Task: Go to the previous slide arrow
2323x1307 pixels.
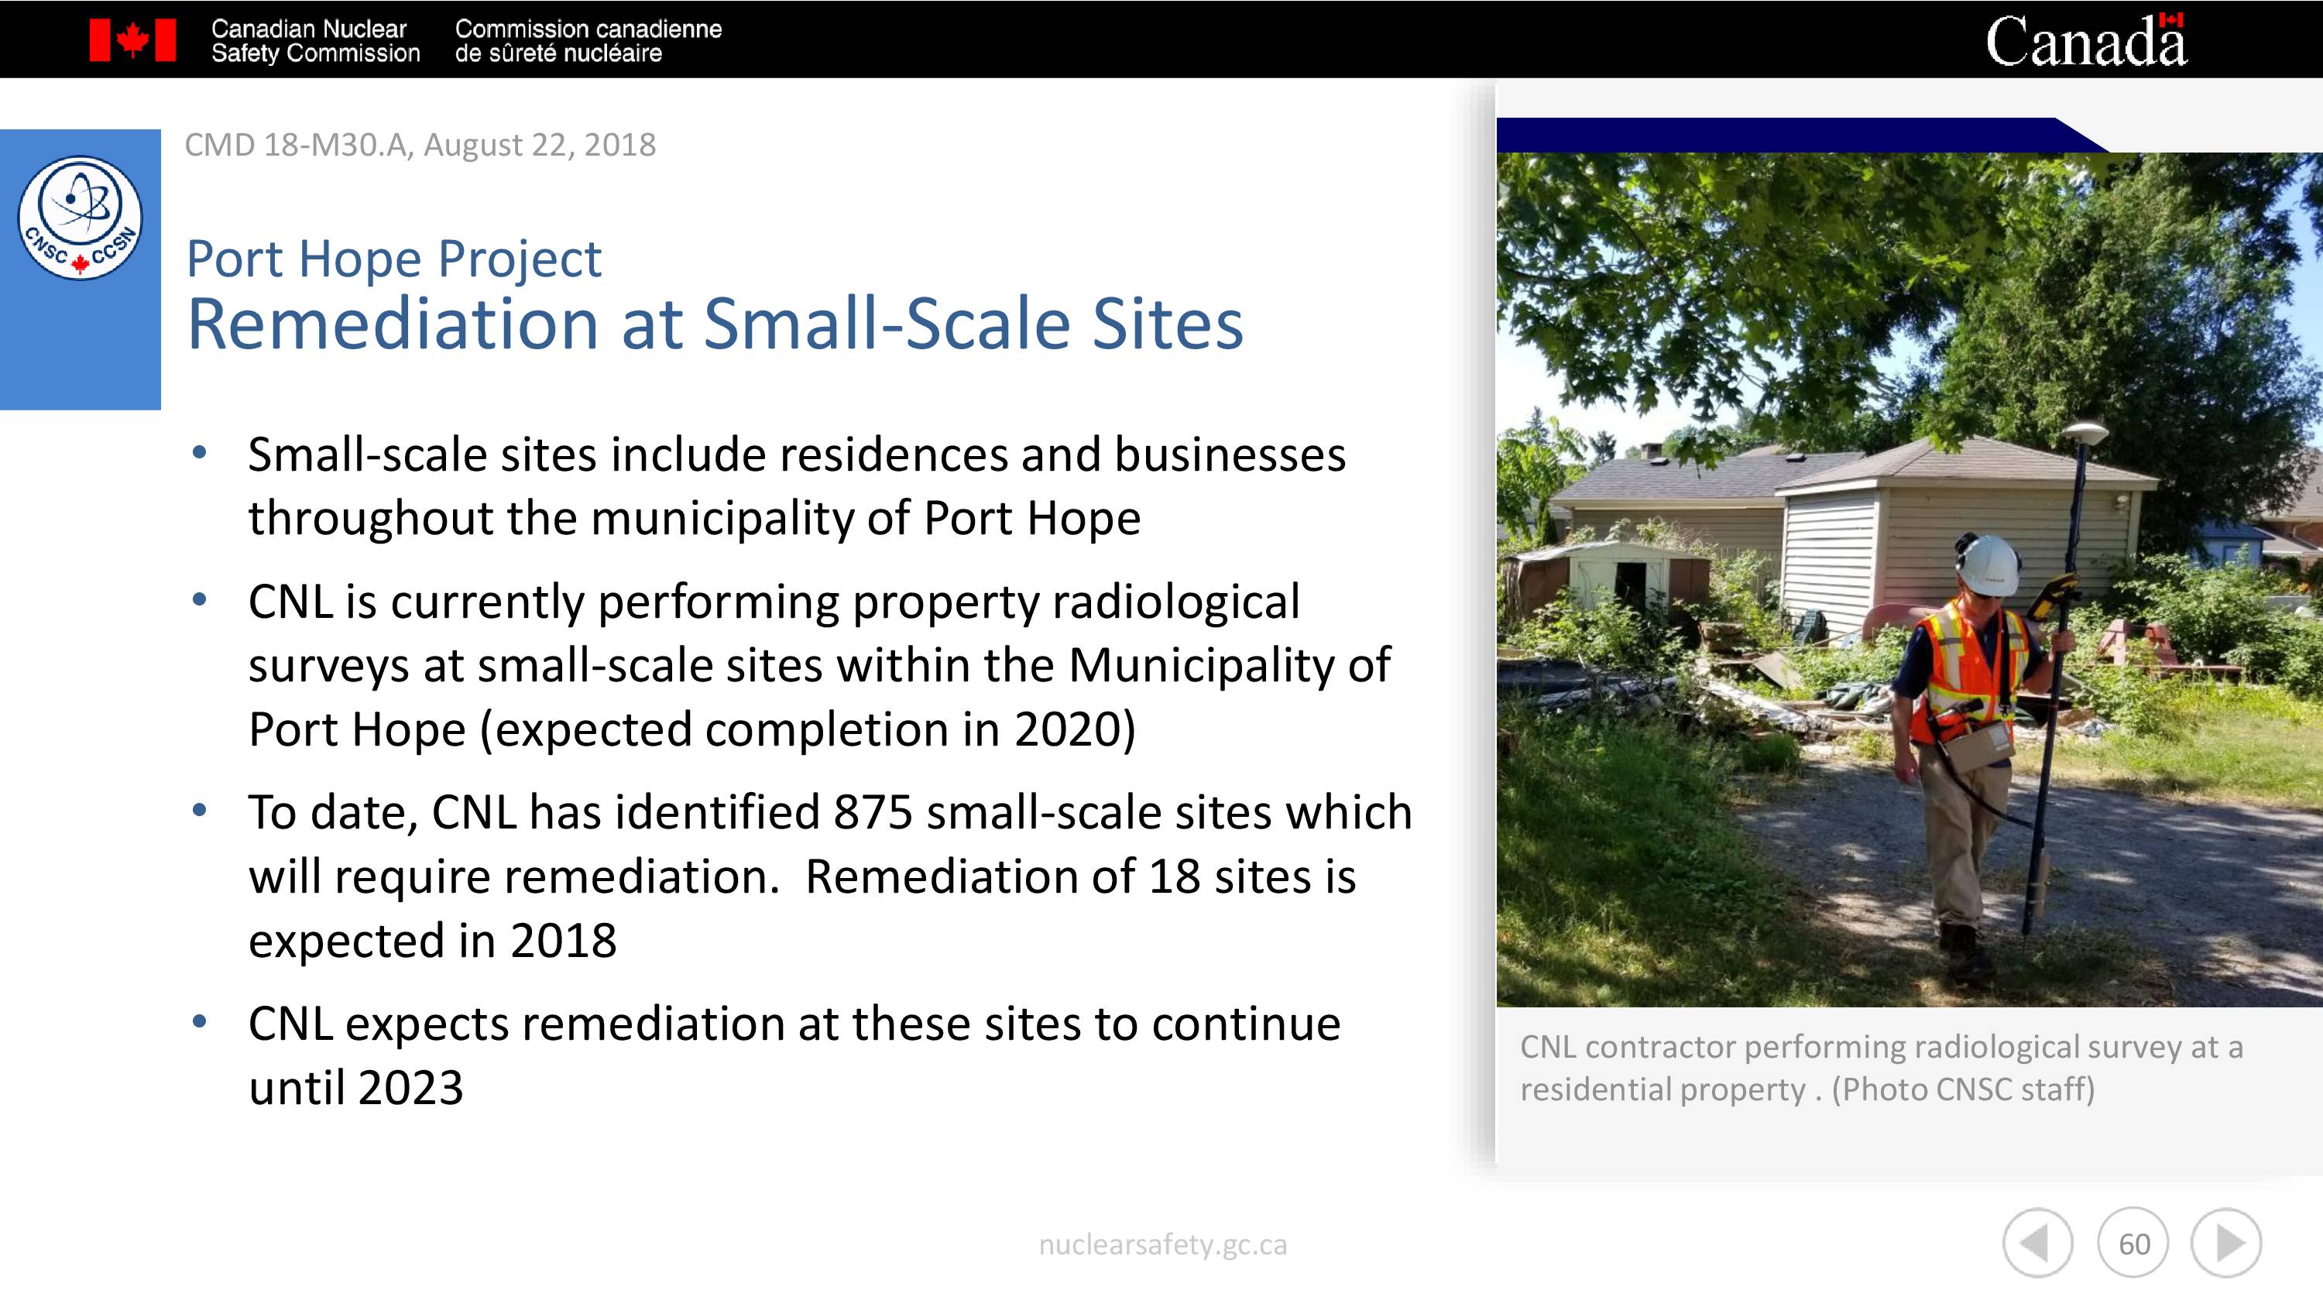Action: pyautogui.click(x=2037, y=1243)
